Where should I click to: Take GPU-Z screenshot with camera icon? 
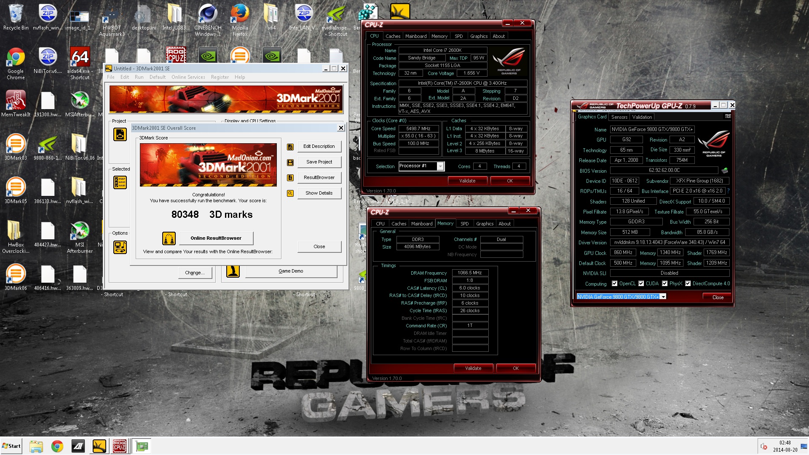point(728,116)
